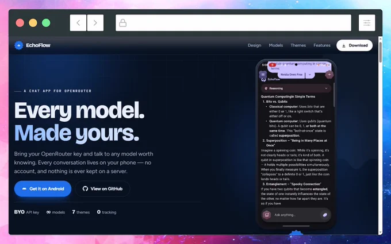
Task: Click '3. Entanglement – Spooky Connection' heading
Action: coord(292,184)
